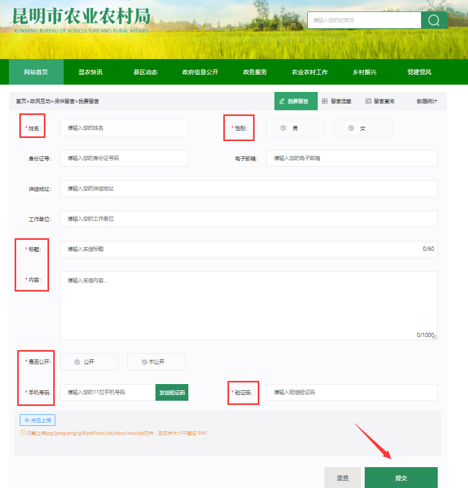Open the 乡村振兴 navigation menu
This screenshot has width=468, height=488.
click(365, 72)
